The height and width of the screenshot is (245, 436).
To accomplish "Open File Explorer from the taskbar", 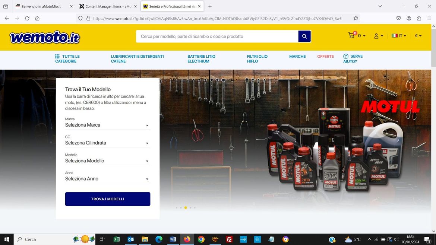I will 145,239.
